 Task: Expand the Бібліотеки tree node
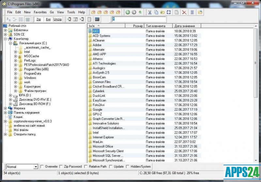click(x=5, y=30)
